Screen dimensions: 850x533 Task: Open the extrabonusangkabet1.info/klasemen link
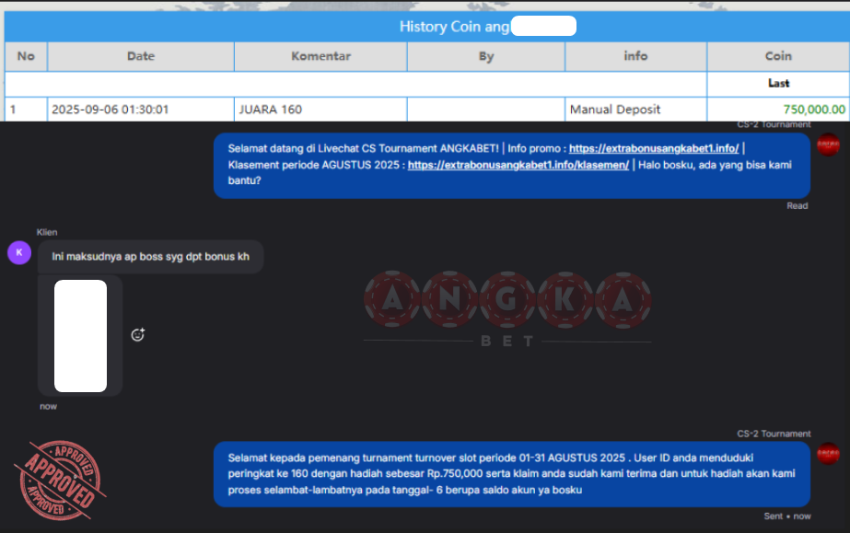pyautogui.click(x=518, y=165)
